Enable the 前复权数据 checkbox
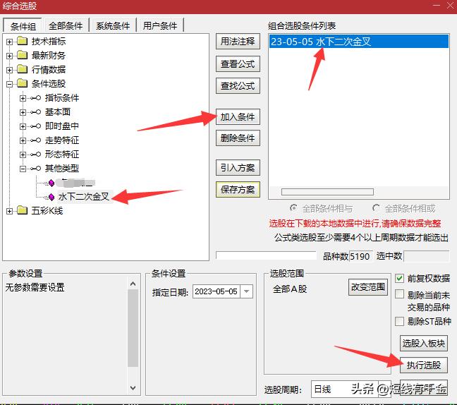The width and height of the screenshot is (457, 405). pos(399,278)
